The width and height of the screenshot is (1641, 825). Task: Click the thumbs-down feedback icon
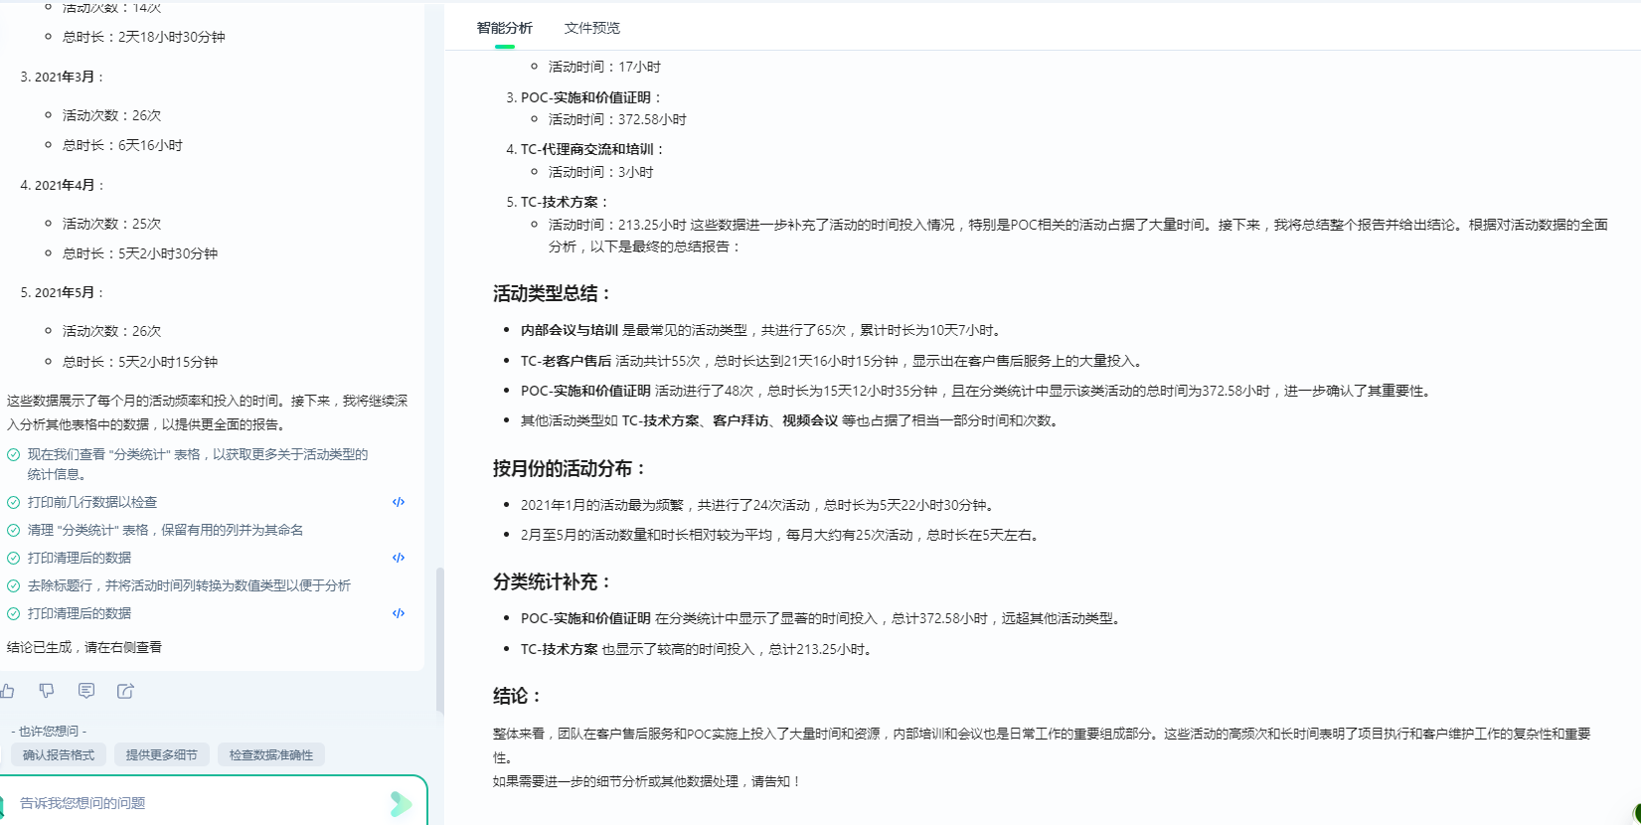coord(47,691)
